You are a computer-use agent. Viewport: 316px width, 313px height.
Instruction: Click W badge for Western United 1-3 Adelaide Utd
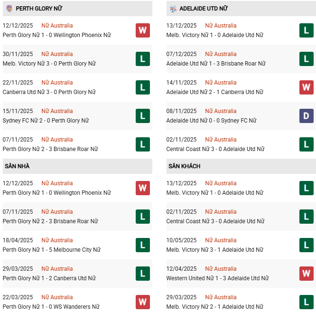tap(307, 274)
